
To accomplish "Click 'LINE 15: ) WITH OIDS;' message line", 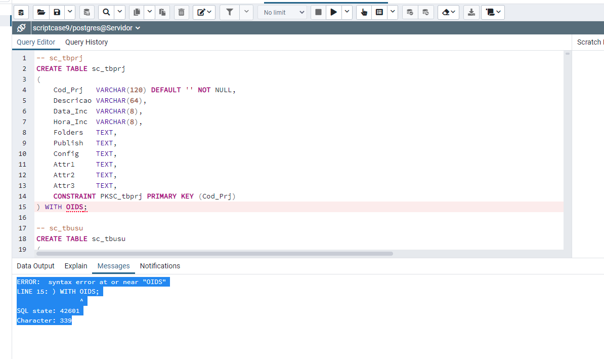I will coord(58,292).
